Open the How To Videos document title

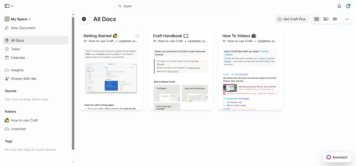pyautogui.click(x=239, y=36)
